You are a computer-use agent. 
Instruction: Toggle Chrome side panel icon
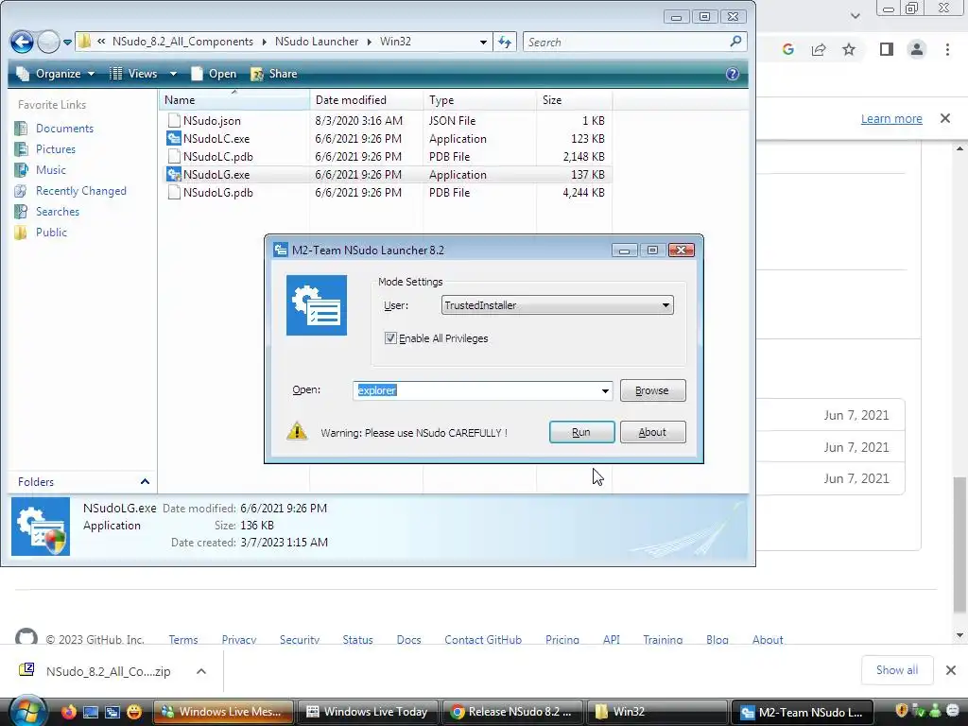[x=887, y=49]
